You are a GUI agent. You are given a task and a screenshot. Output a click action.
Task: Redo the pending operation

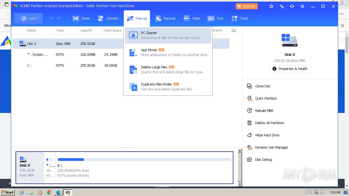[x=59, y=19]
